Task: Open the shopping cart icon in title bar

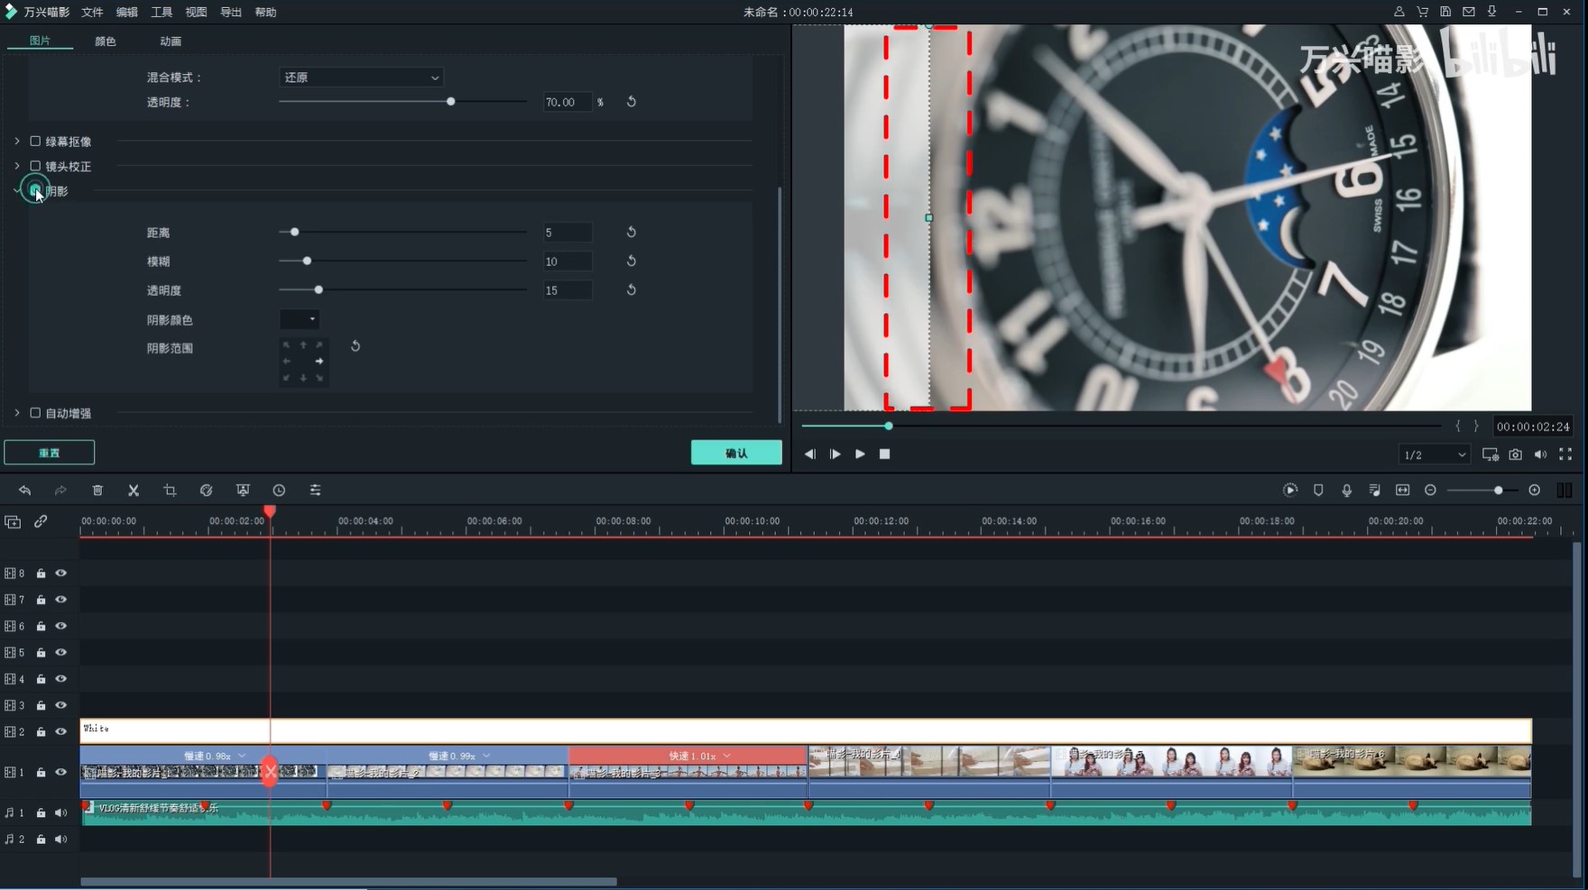Action: (1422, 12)
